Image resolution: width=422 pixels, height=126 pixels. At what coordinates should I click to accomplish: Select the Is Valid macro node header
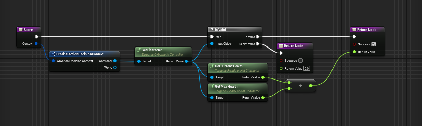(235, 30)
